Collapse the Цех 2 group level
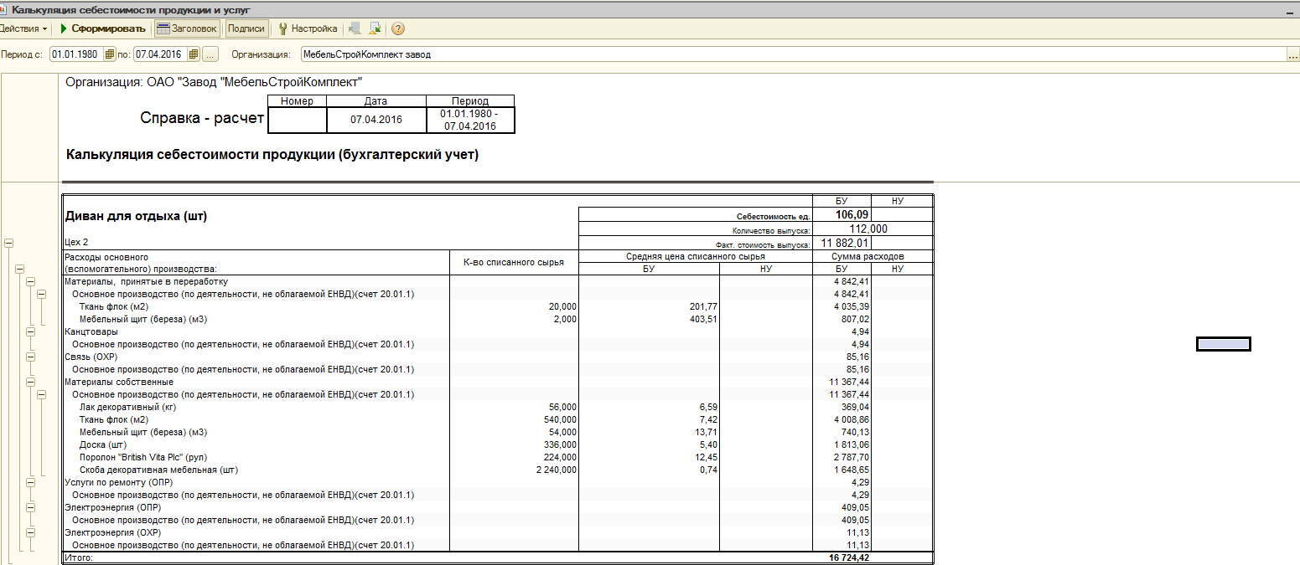 pyautogui.click(x=9, y=243)
